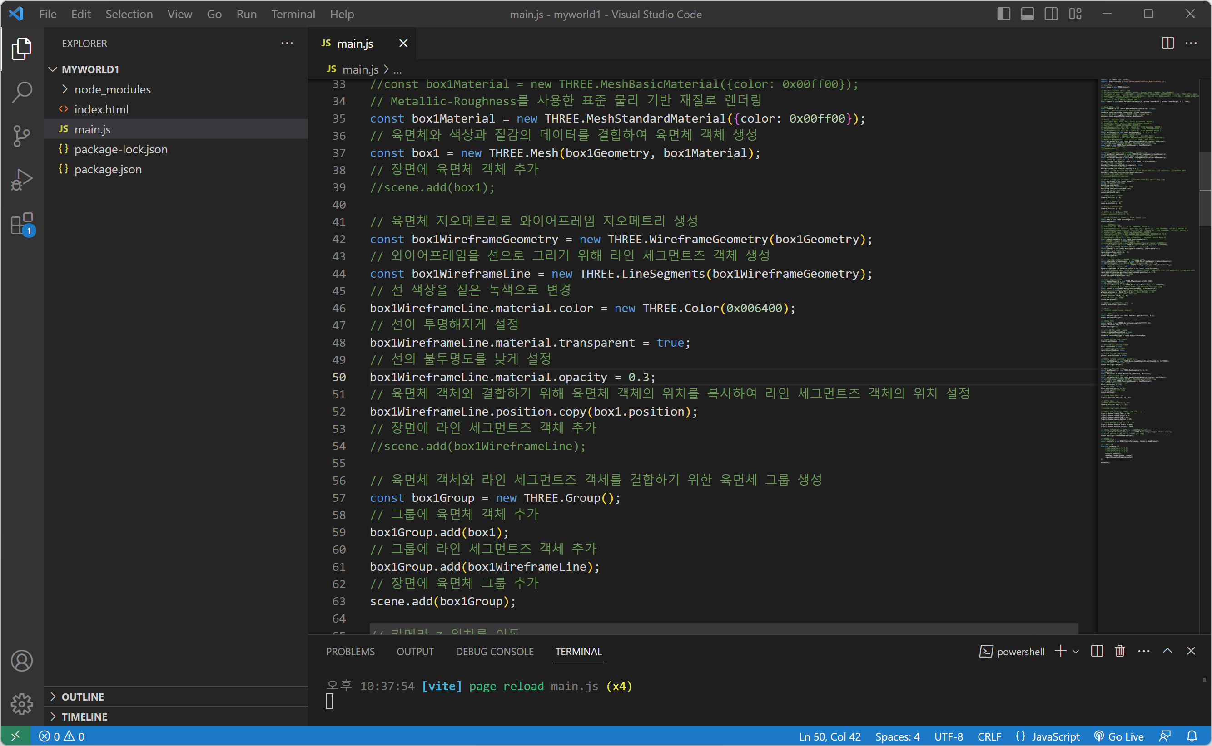Open the Search view in activity bar
1212x746 pixels.
[22, 92]
